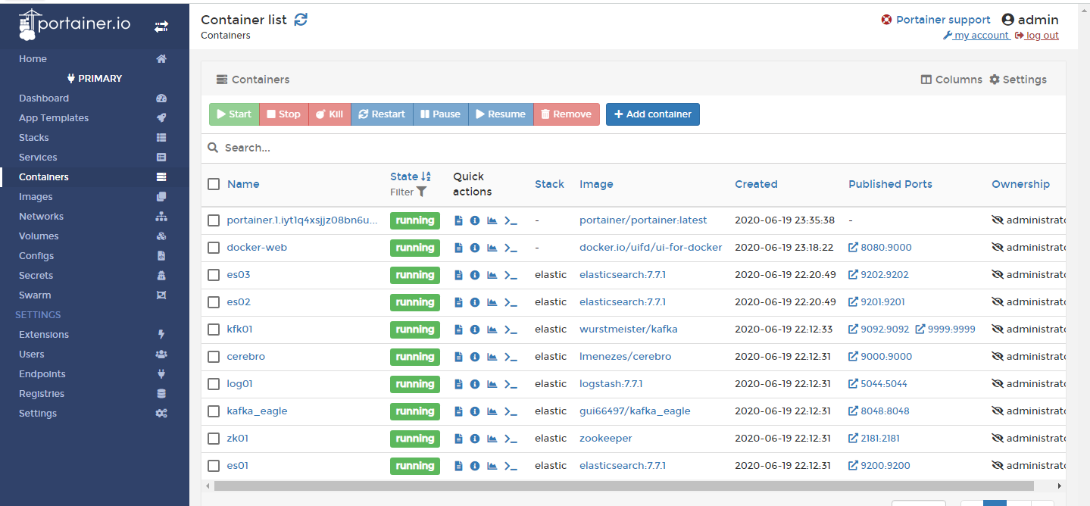Open stats chart icon for kfk01
The image size is (1090, 506).
click(492, 330)
